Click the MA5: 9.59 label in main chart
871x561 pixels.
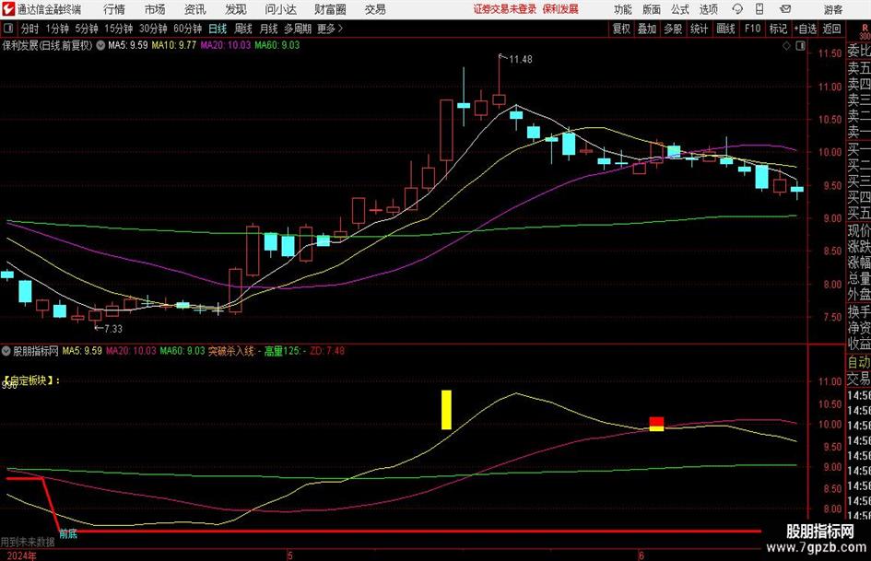(x=128, y=45)
